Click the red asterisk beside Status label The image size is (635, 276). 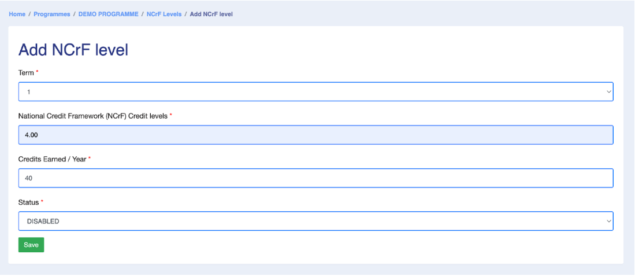point(42,202)
